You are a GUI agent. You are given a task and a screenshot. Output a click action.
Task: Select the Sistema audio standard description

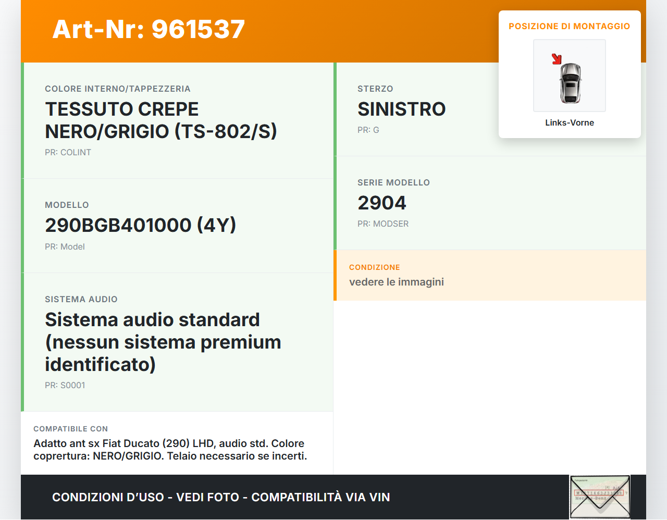163,342
